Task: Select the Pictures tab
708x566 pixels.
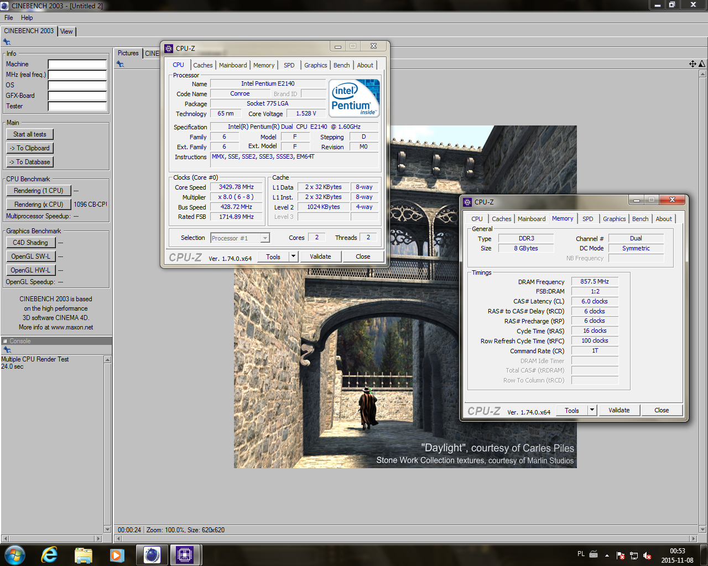Action: click(128, 53)
